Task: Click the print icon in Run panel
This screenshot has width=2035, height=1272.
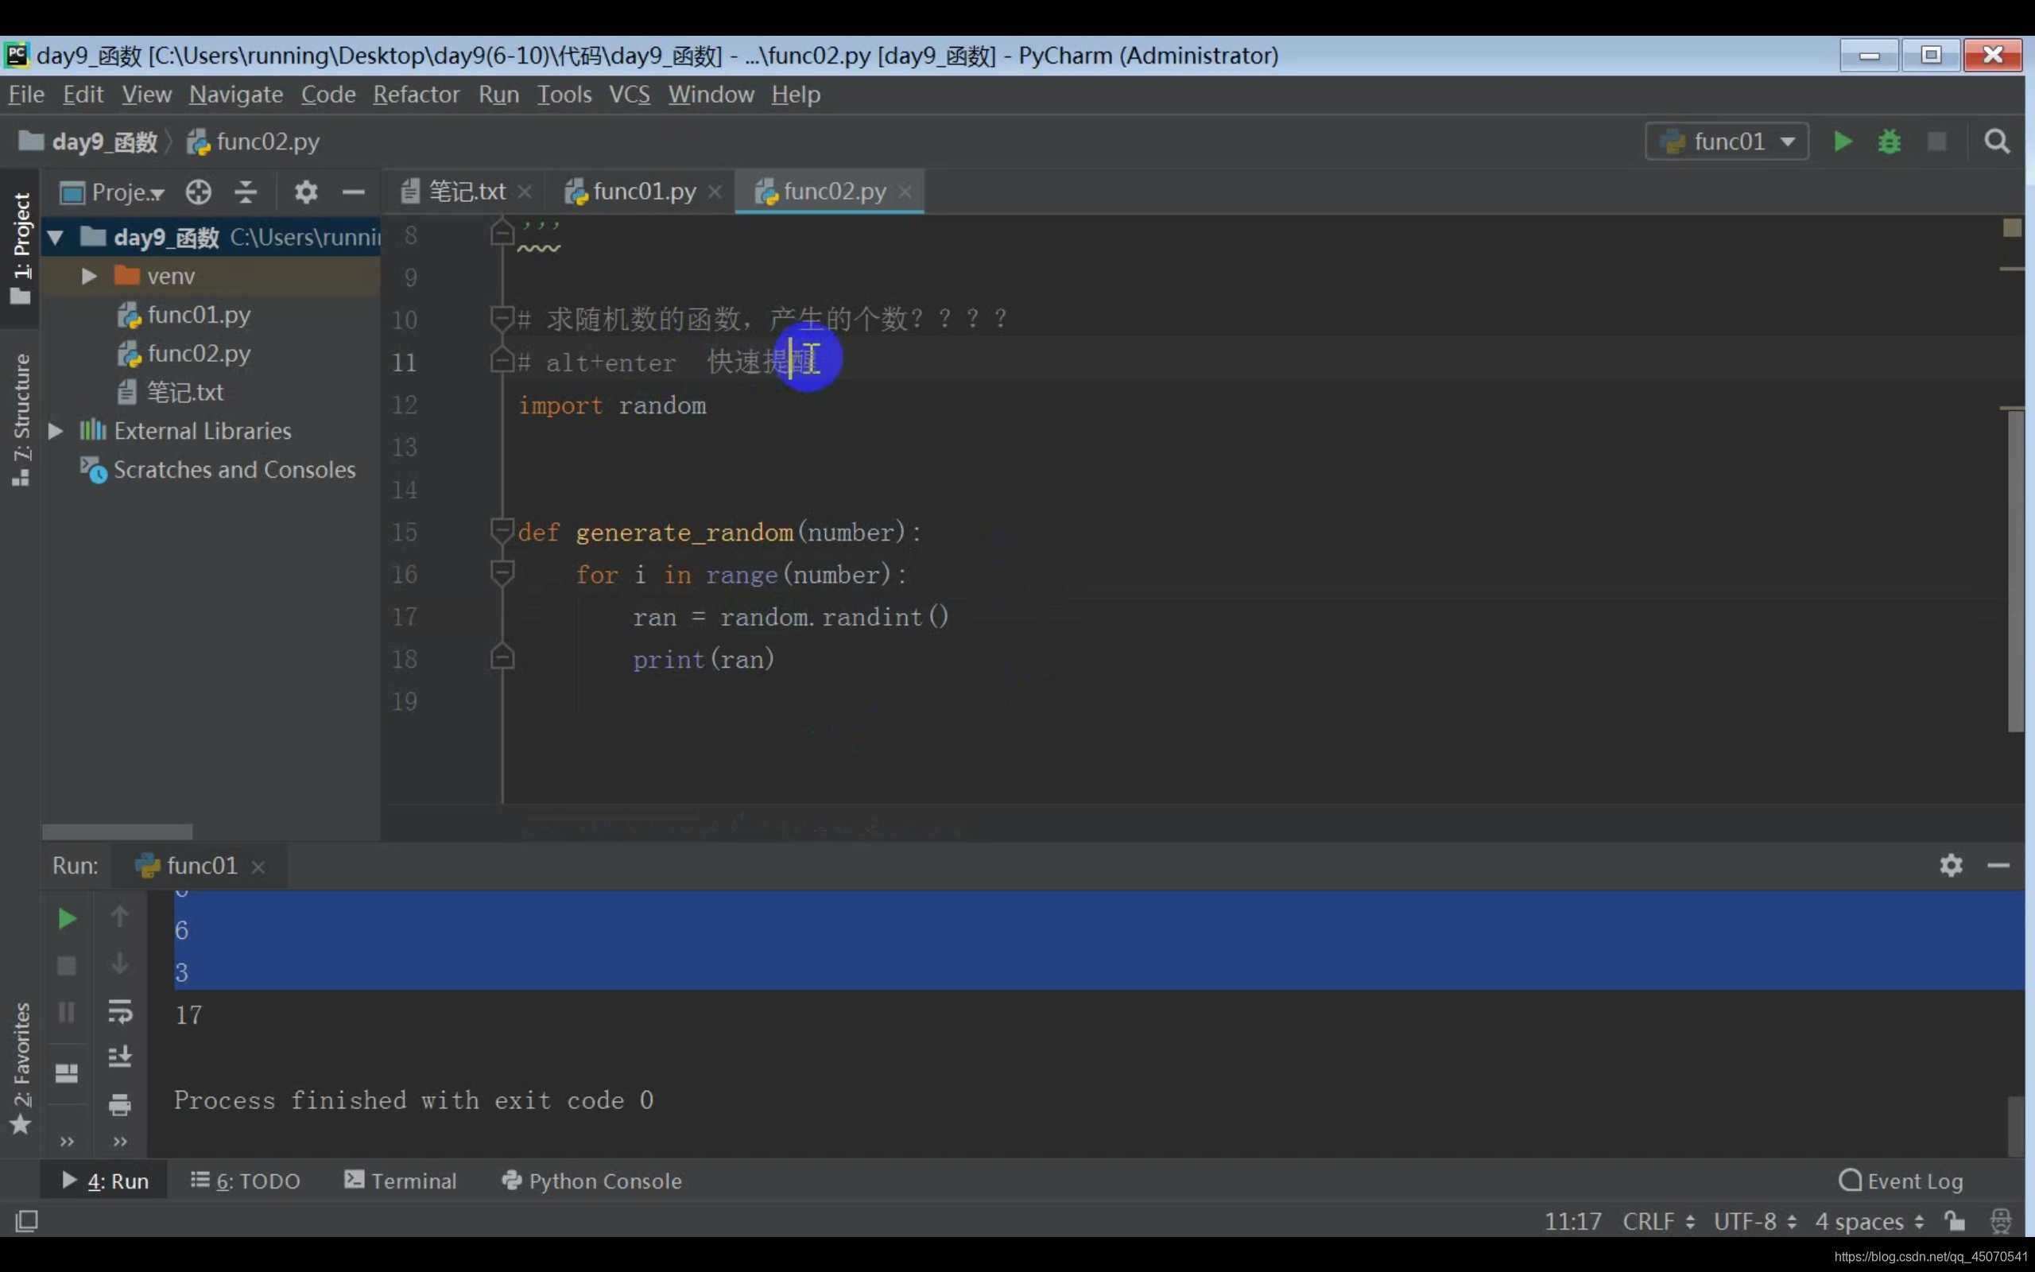Action: [120, 1103]
